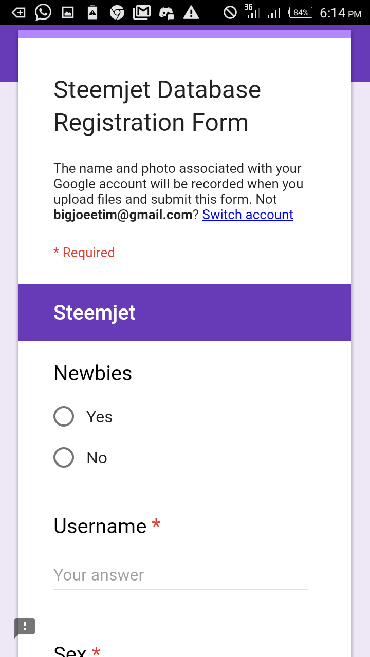Image resolution: width=370 pixels, height=657 pixels.
Task: Tap the first status bar arrow icon
Action: pos(18,12)
